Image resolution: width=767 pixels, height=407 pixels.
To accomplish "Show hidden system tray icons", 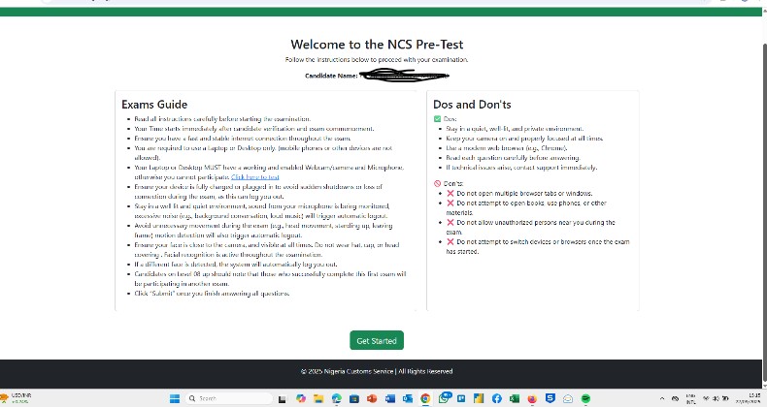I will click(662, 398).
